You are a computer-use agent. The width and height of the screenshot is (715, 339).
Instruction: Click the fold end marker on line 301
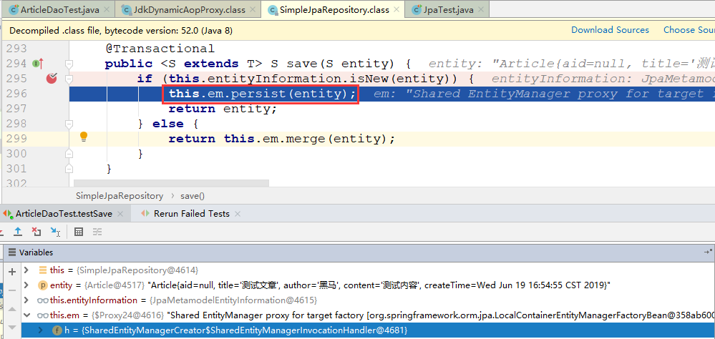coord(69,169)
